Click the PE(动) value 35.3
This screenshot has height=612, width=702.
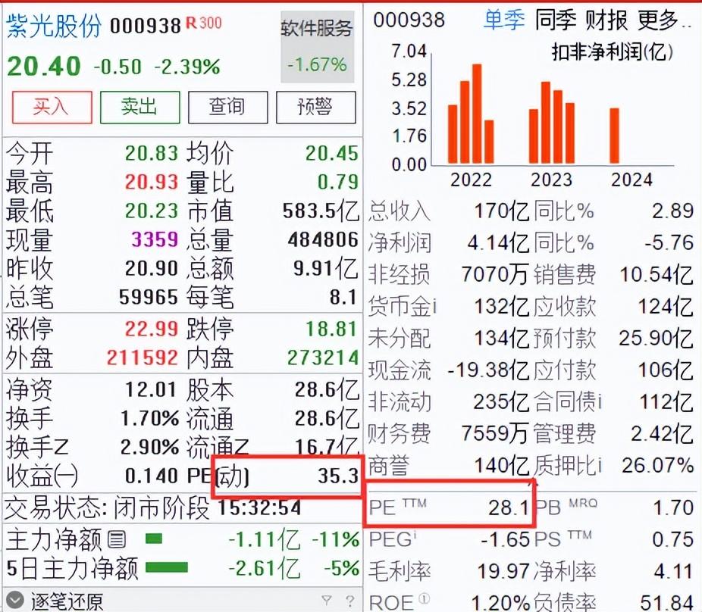click(x=338, y=476)
